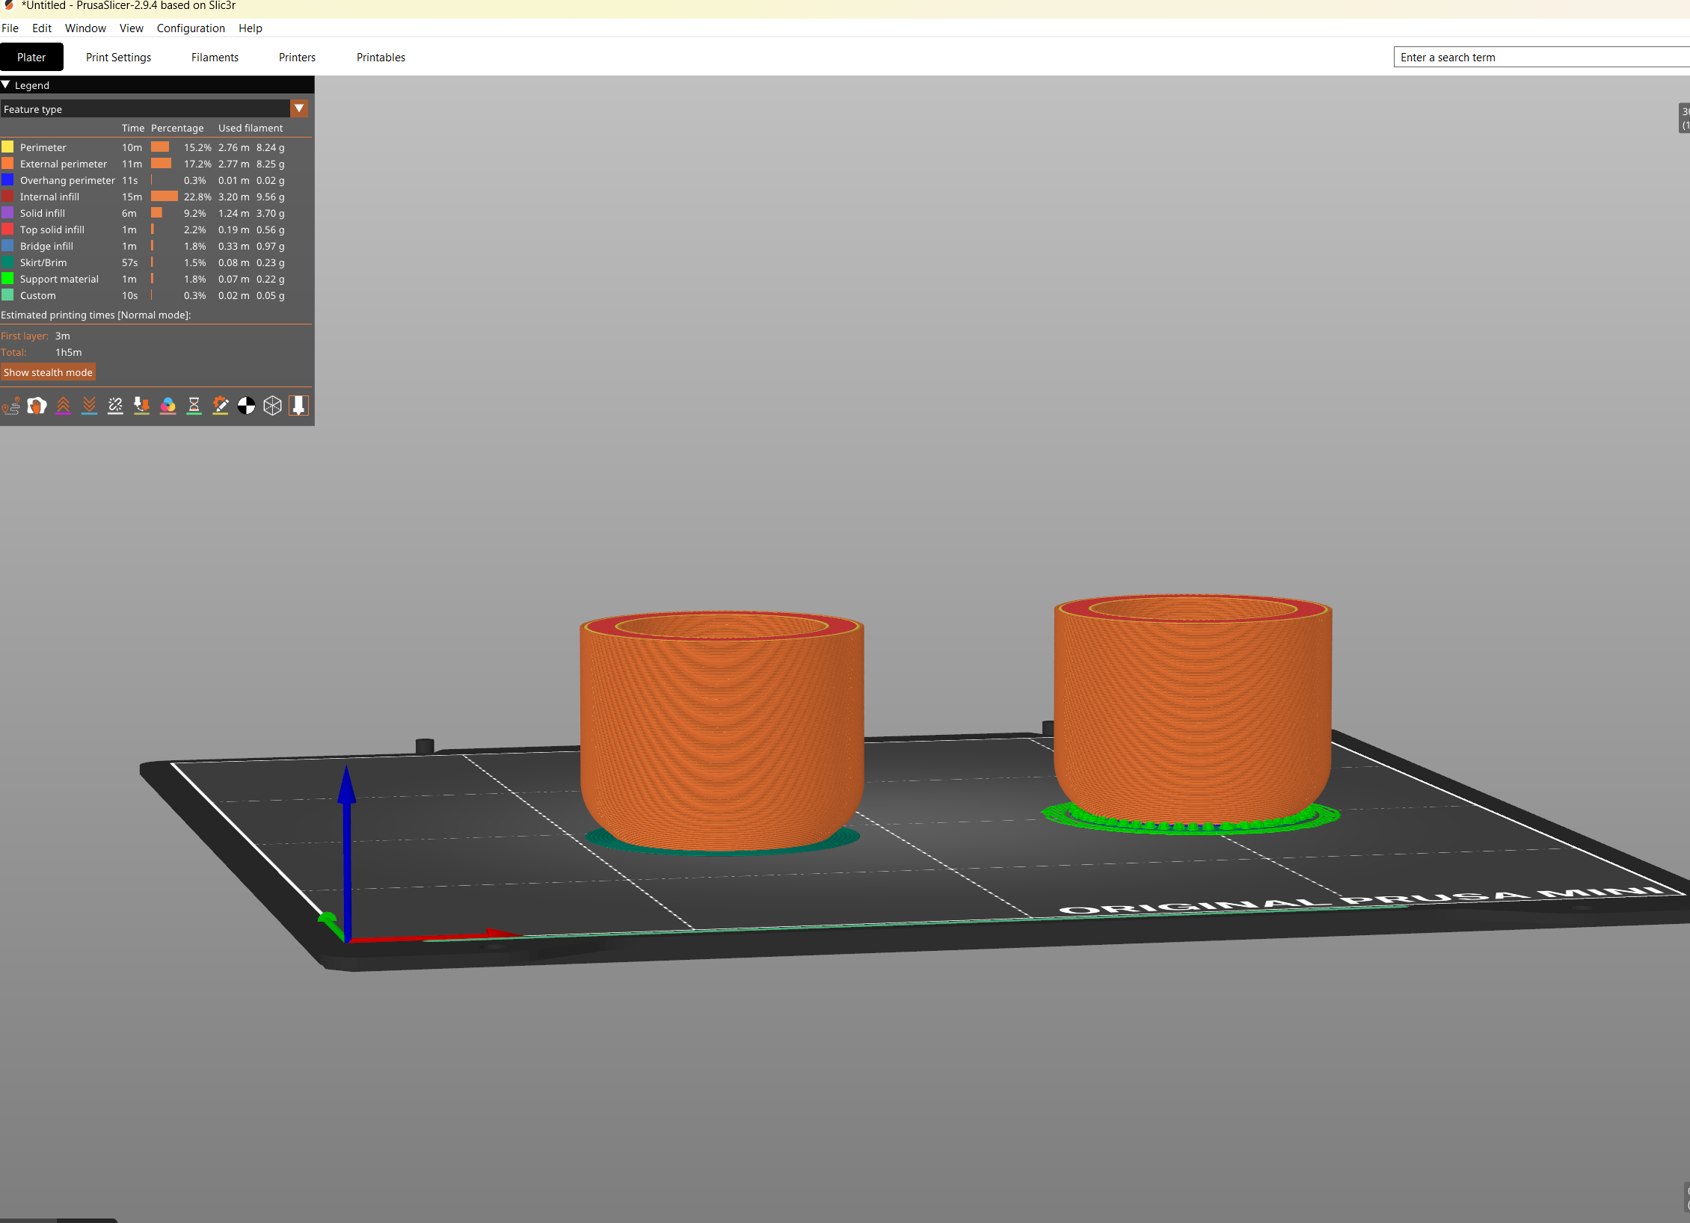Viewport: 1690px width, 1223px height.
Task: Toggle Pause prints hourglass icon
Action: [194, 406]
